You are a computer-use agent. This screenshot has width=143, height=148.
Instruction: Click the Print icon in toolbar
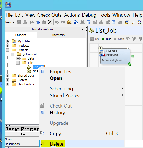(25, 22)
